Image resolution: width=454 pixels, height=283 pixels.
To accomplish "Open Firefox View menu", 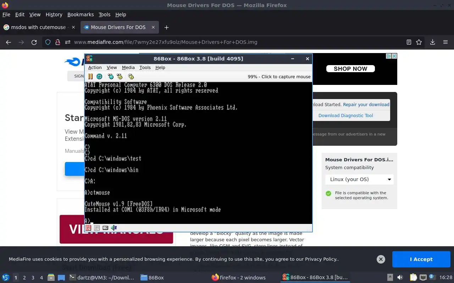I will tap(35, 15).
